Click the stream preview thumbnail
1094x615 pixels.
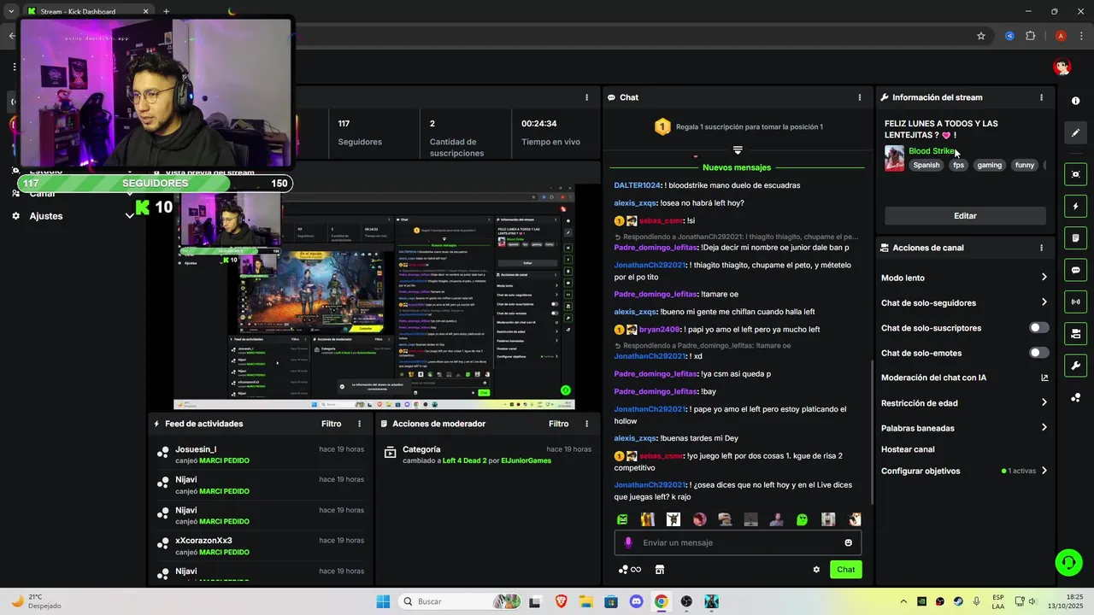coord(374,296)
